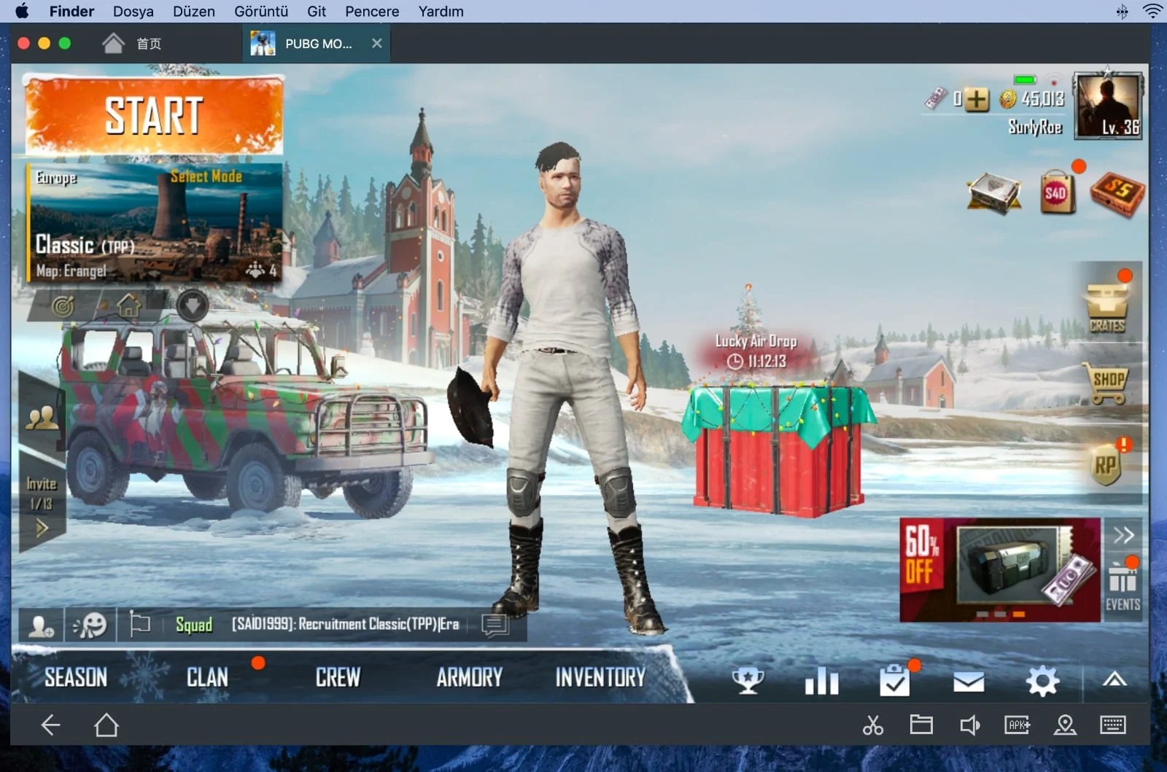Viewport: 1167px width, 772px height.
Task: Click the Wi-Fi status icon
Action: tap(1154, 11)
